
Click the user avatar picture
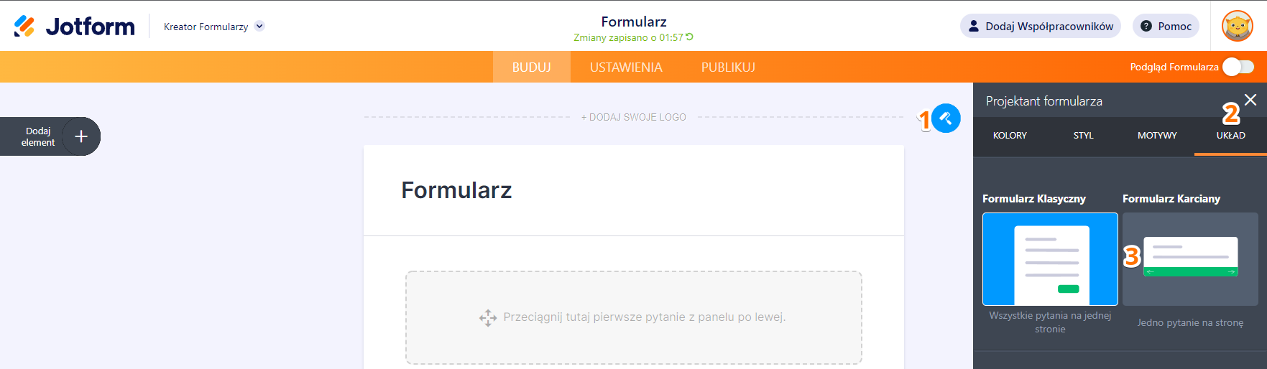pos(1237,27)
